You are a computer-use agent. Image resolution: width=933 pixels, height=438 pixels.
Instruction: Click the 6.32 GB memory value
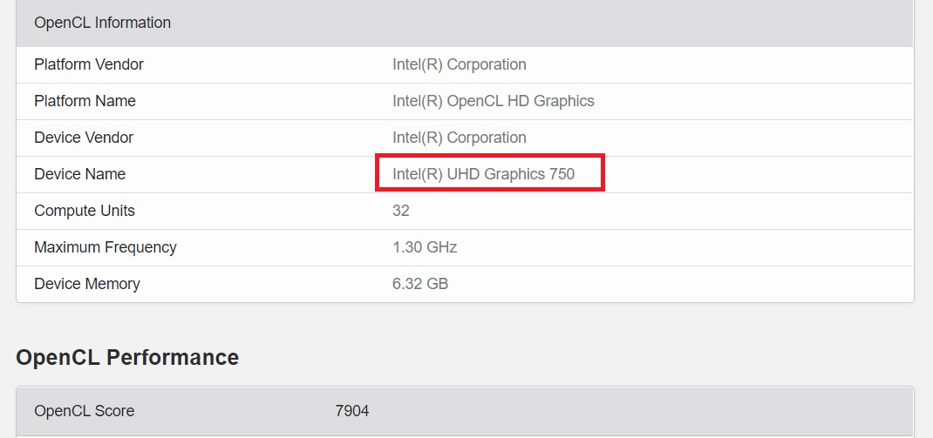pyautogui.click(x=420, y=284)
